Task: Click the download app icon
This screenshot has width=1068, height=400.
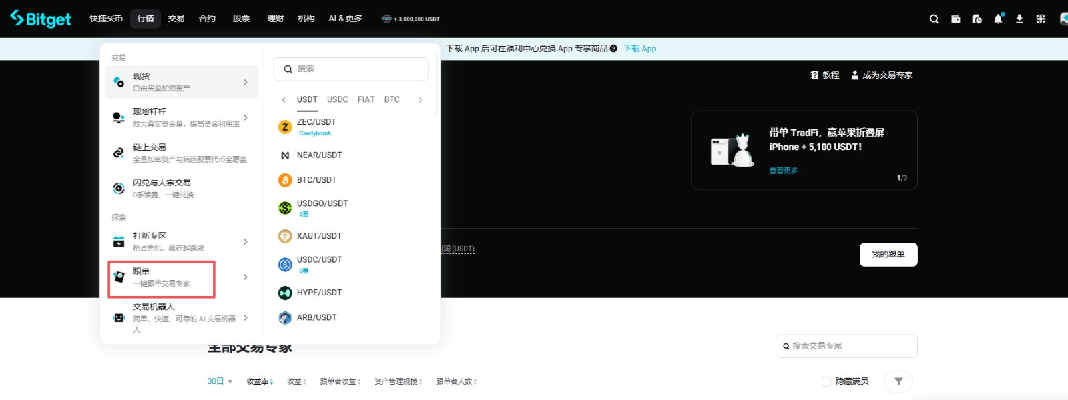Action: click(x=1019, y=19)
